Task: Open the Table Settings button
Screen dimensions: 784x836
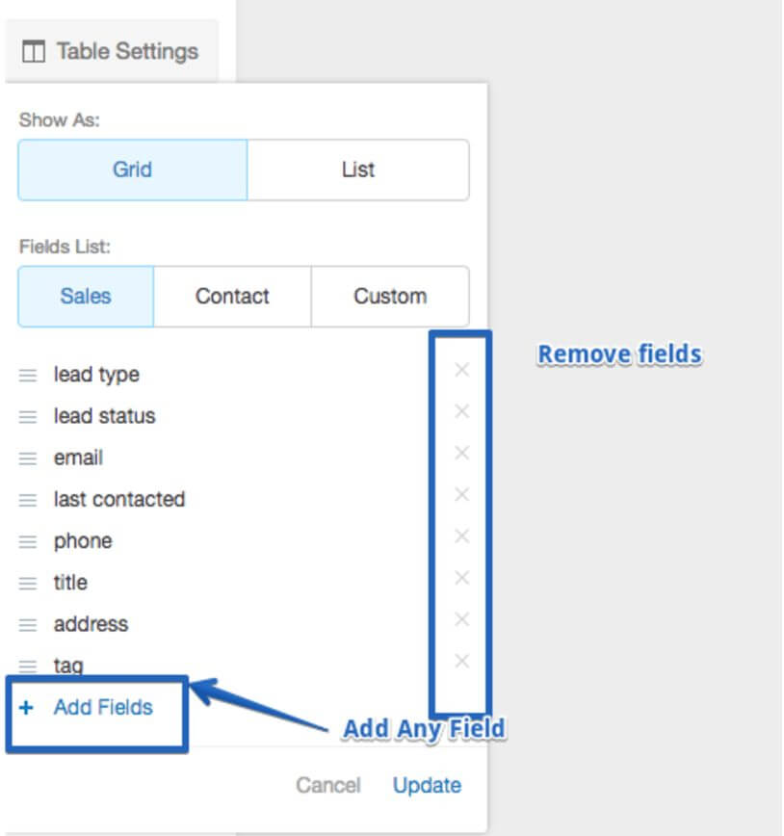Action: [x=110, y=51]
